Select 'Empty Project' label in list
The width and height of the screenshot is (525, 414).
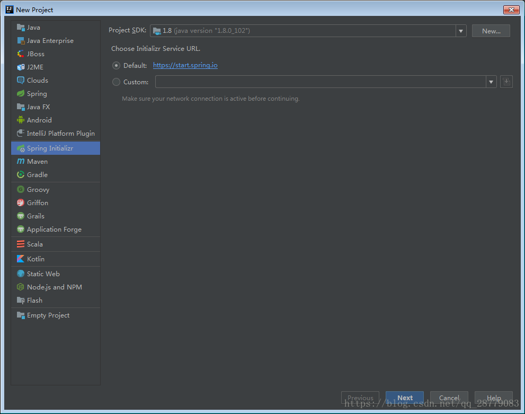tap(48, 315)
